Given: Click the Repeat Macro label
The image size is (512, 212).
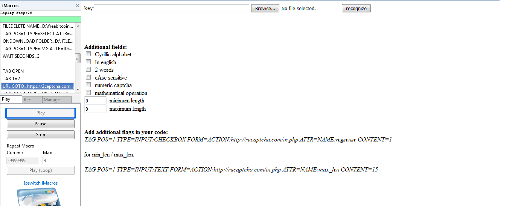Looking at the screenshot, I should 20,146.
